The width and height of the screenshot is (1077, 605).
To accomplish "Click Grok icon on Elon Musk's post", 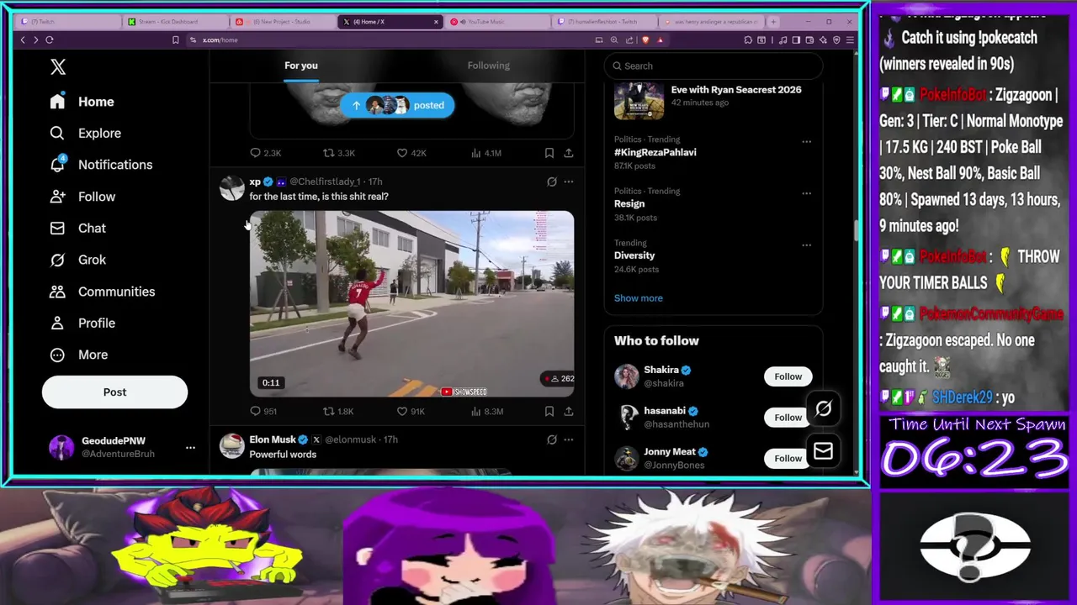I will tap(552, 439).
